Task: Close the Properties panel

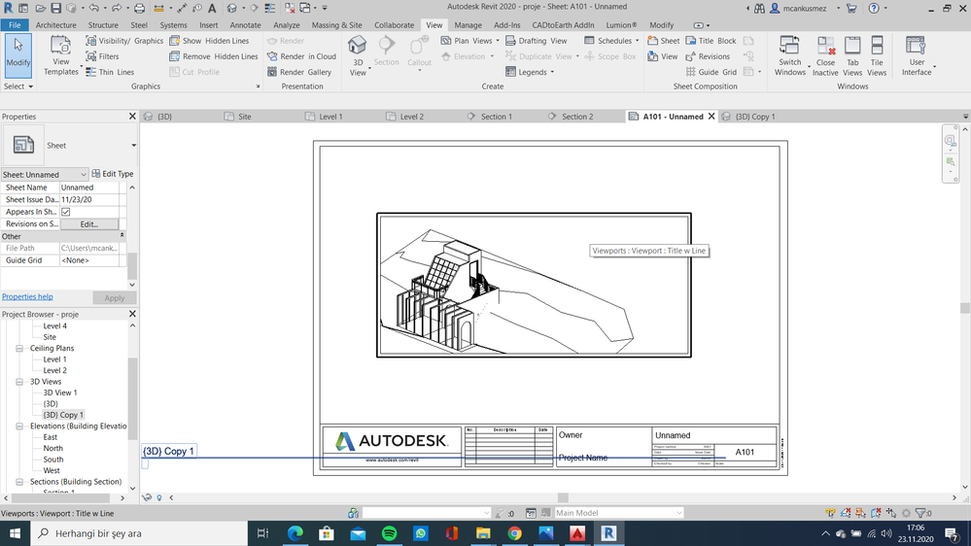Action: 132,117
